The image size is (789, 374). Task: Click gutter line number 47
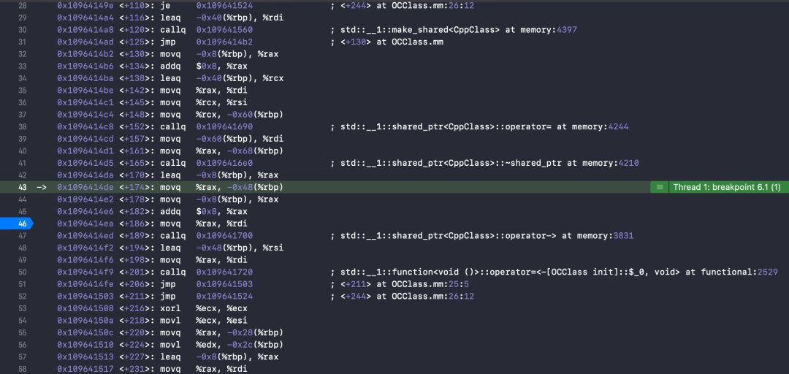pos(23,235)
